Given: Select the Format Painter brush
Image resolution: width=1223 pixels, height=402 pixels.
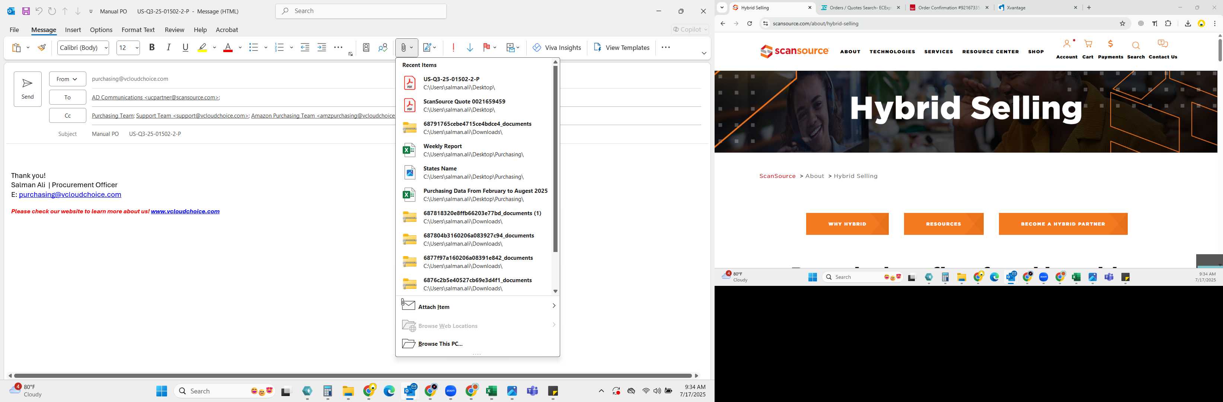Looking at the screenshot, I should tap(42, 48).
